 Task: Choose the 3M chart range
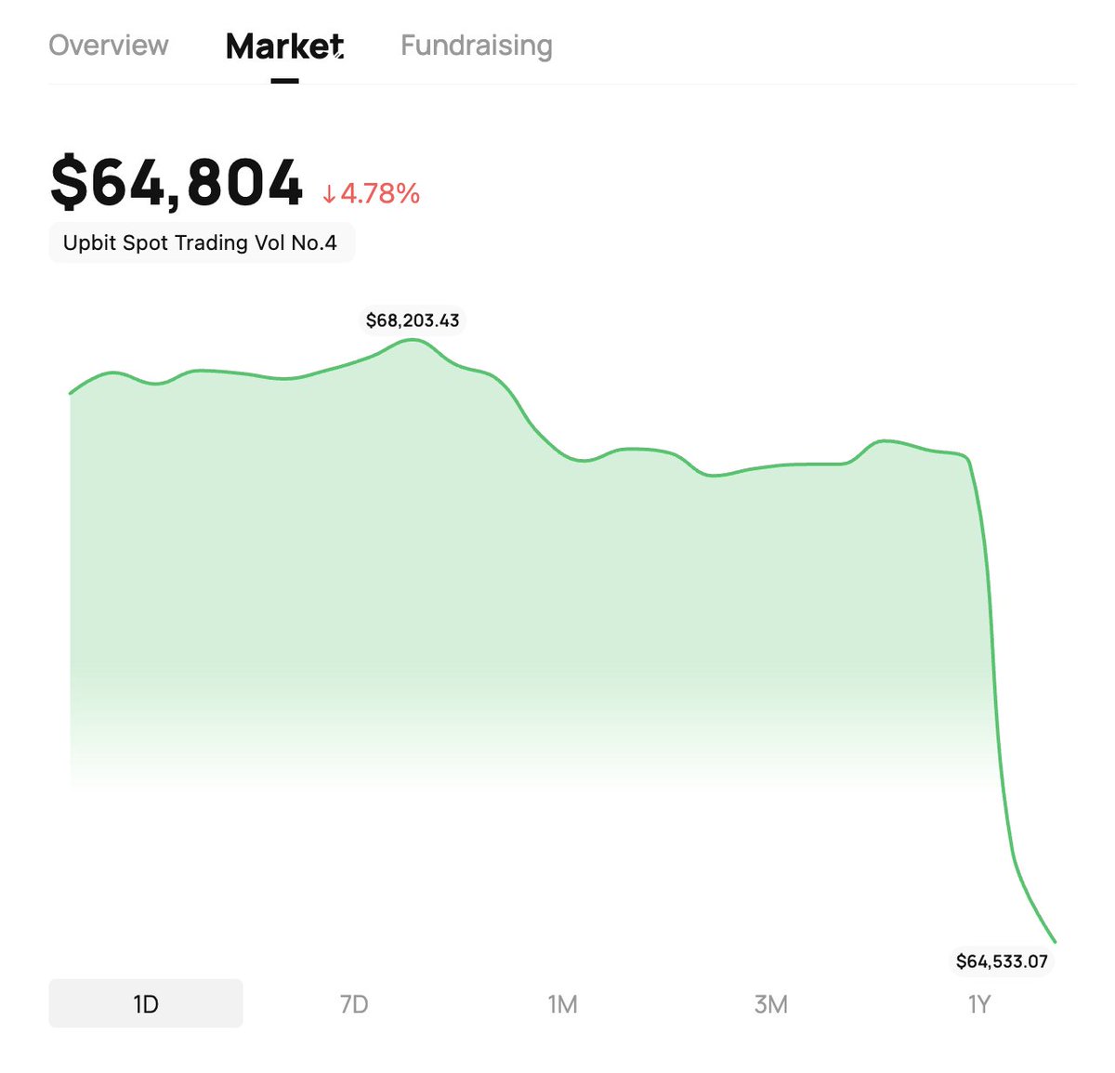coord(771,1004)
